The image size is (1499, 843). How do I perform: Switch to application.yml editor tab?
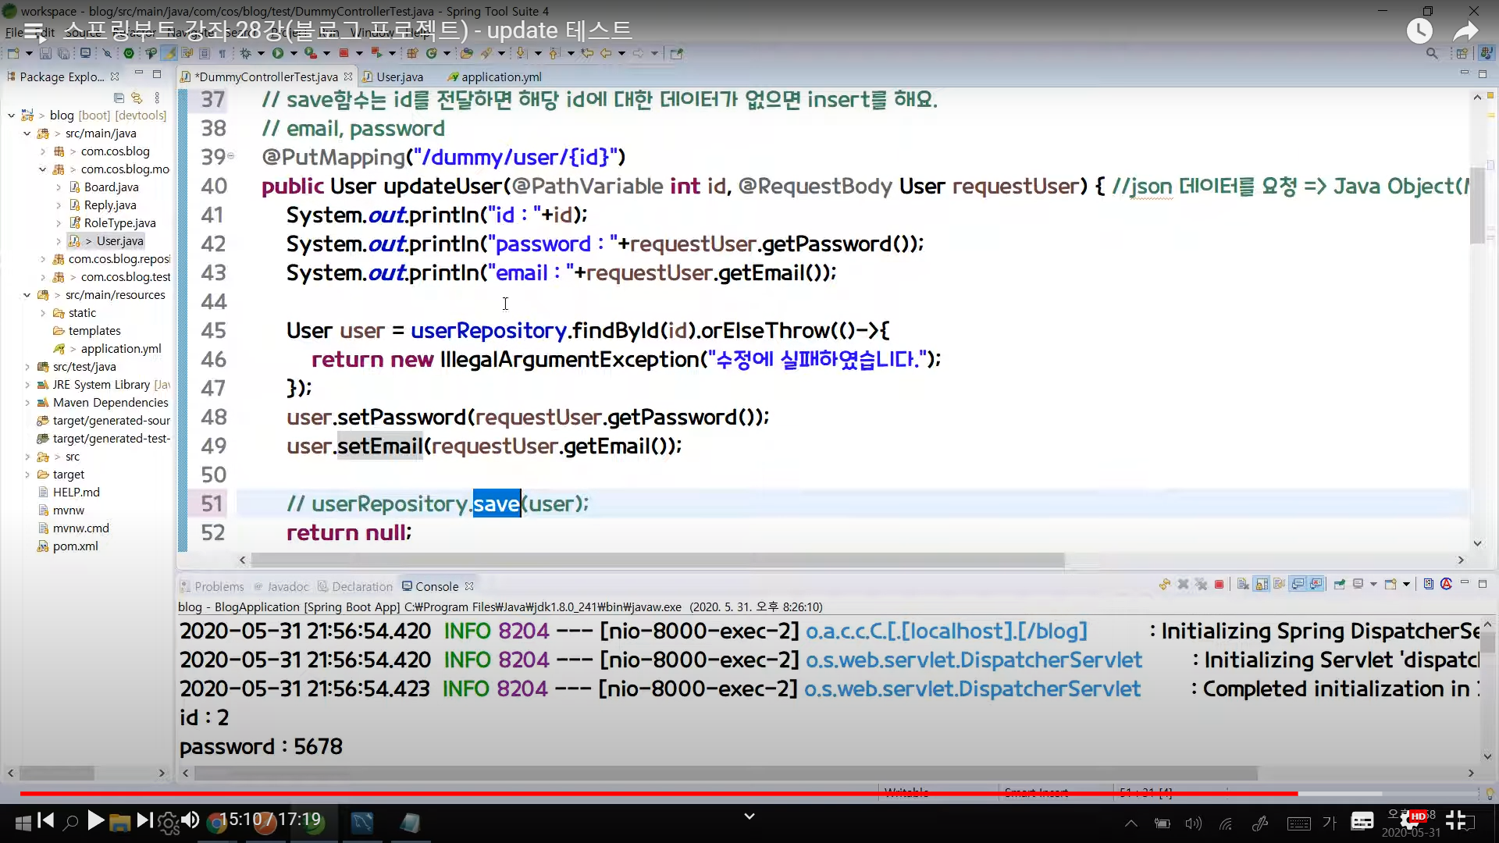(x=494, y=76)
